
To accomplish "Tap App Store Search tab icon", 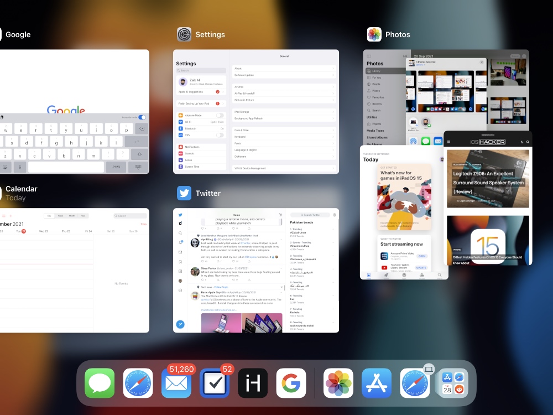I will pyautogui.click(x=440, y=275).
